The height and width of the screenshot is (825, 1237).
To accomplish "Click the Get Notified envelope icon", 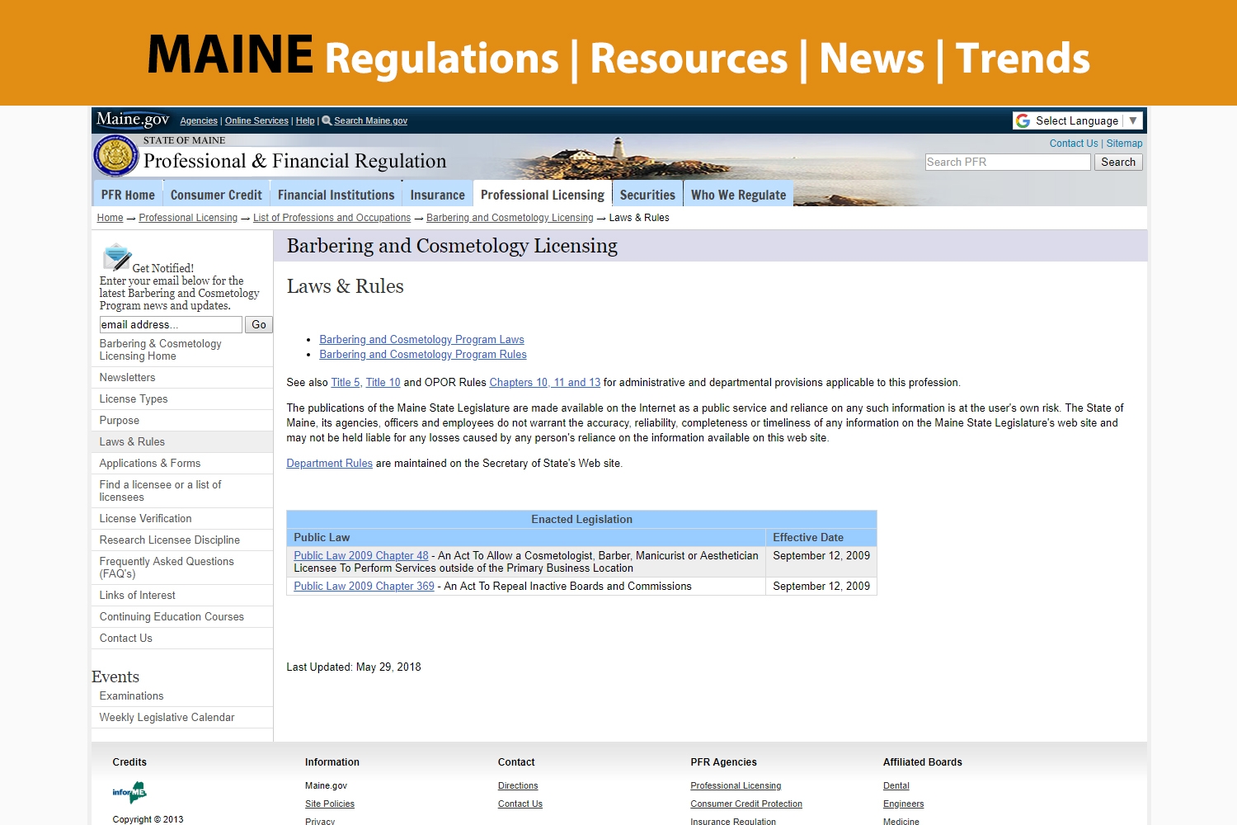I will click(117, 257).
